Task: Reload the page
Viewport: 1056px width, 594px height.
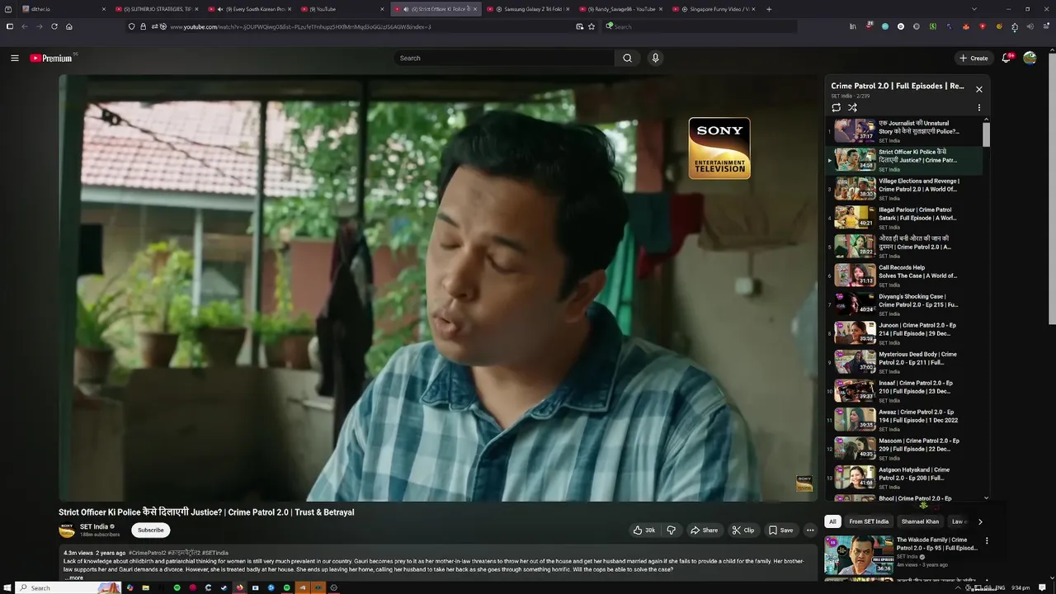Action: (x=54, y=26)
